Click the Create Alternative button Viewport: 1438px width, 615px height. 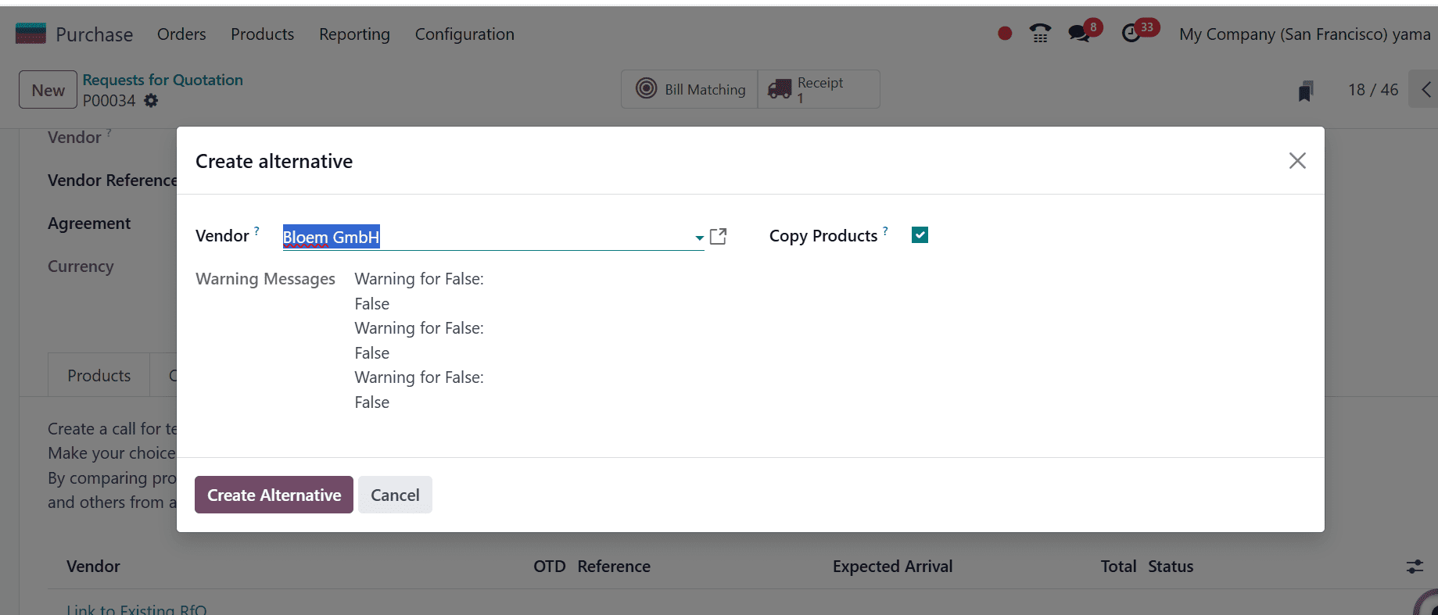pyautogui.click(x=274, y=495)
